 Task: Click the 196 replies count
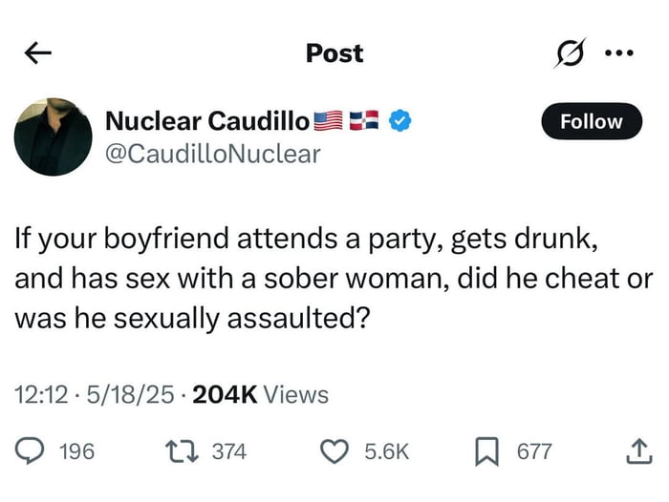pos(76,450)
